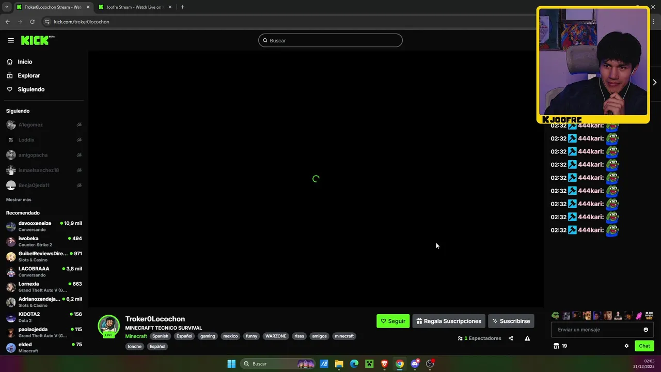Viewport: 661px width, 372px height.
Task: Open the Explorar section
Action: point(28,75)
